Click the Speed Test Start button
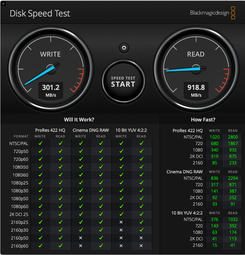Screen dimensions: 245x255 click(124, 81)
